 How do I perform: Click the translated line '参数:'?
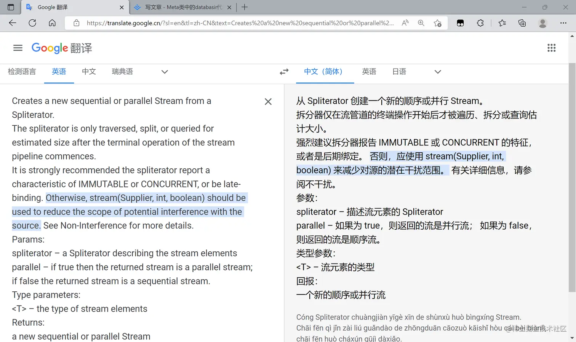point(307,198)
